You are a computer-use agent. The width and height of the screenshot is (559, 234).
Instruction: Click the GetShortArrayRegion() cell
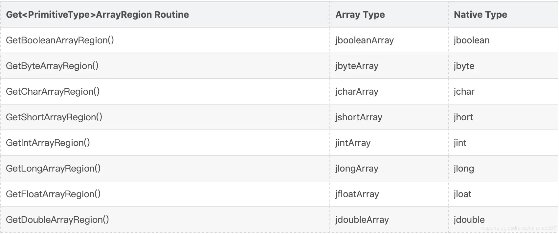pos(54,117)
